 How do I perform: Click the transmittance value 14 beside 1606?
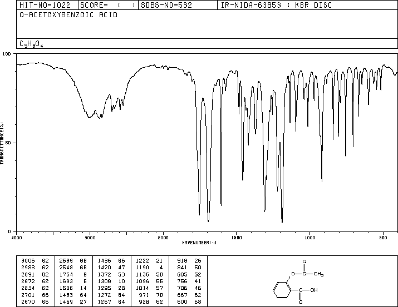click(x=83, y=288)
